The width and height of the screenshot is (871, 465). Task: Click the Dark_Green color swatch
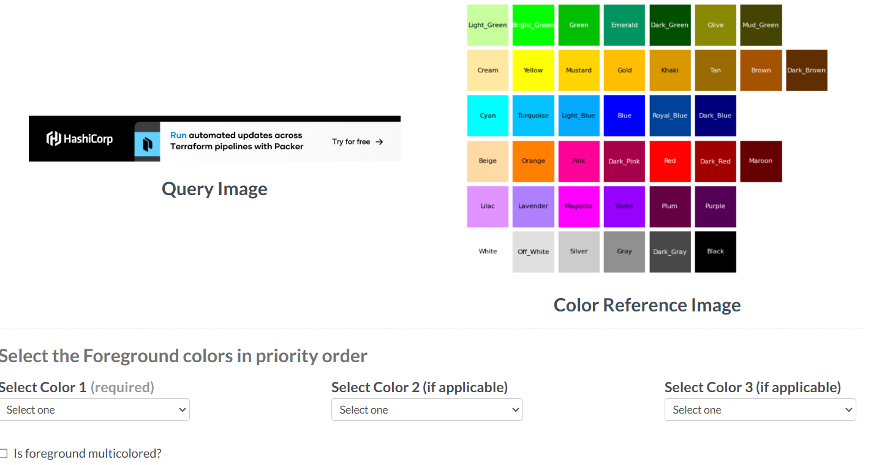coord(670,25)
